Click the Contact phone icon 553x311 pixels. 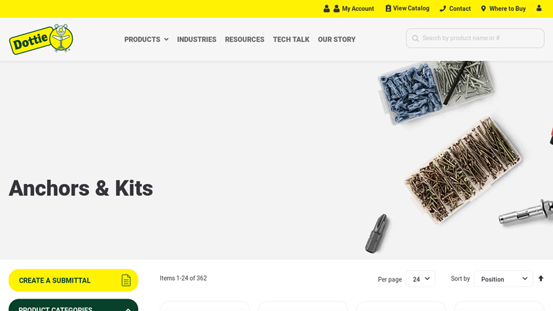[x=442, y=8]
